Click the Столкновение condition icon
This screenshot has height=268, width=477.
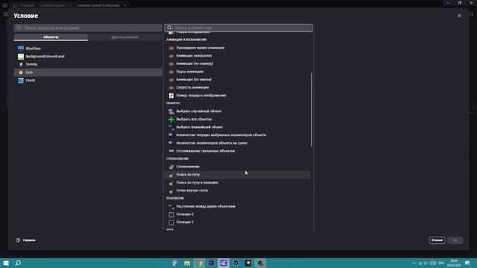click(x=171, y=167)
